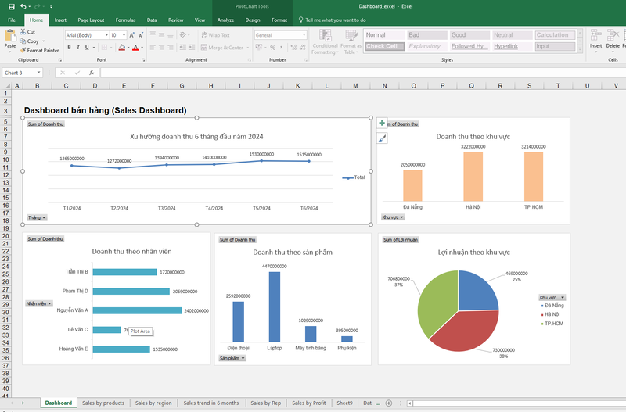Toggle Wrap Text option
This screenshot has width=626, height=412.
pyautogui.click(x=216, y=35)
